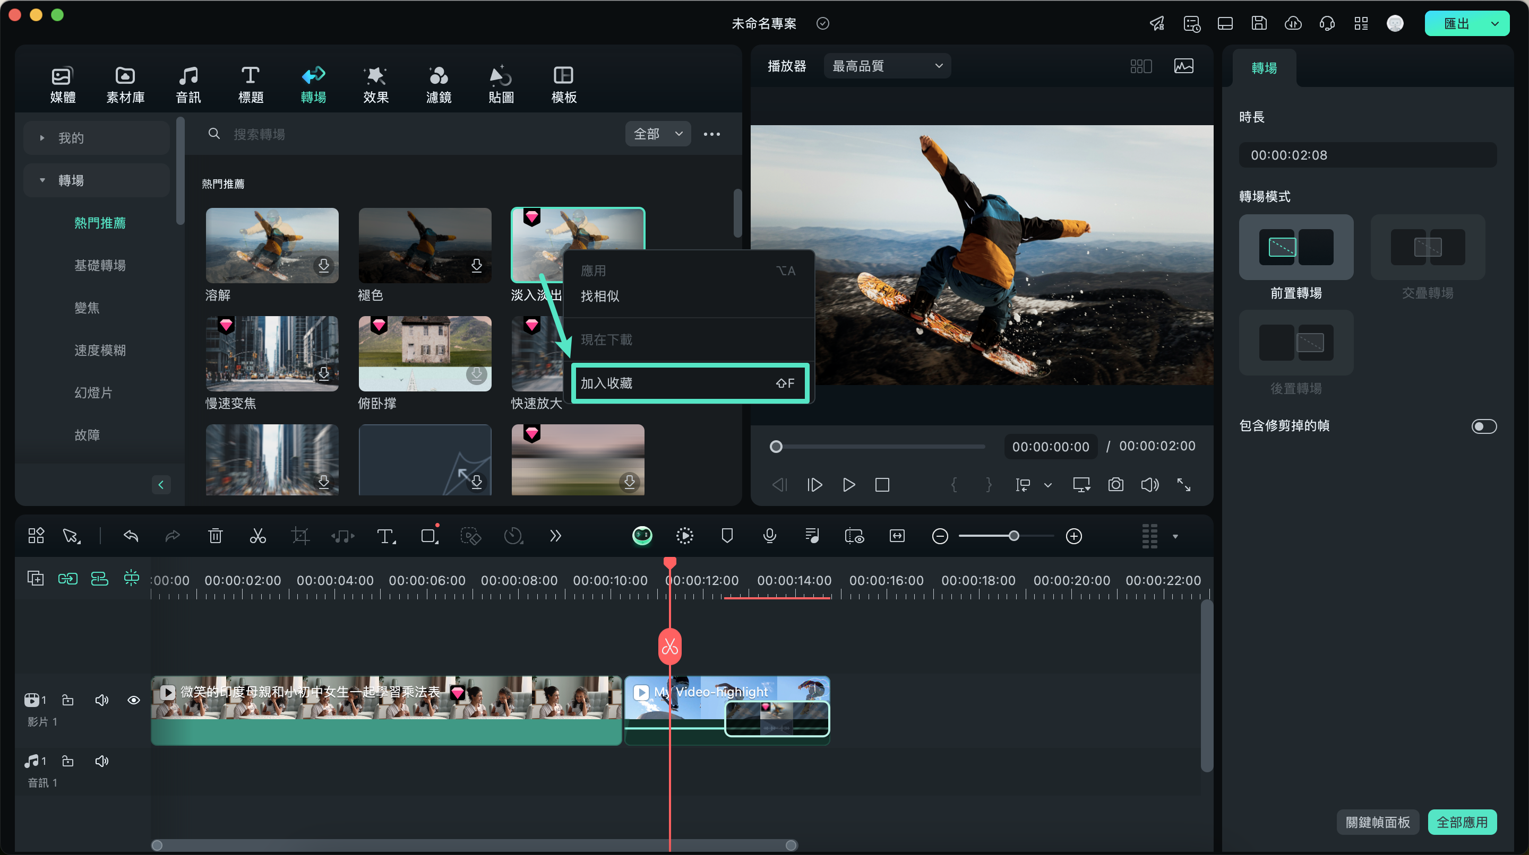Click the 時長 duration field 00:00:02:08
The image size is (1529, 855).
1368,155
